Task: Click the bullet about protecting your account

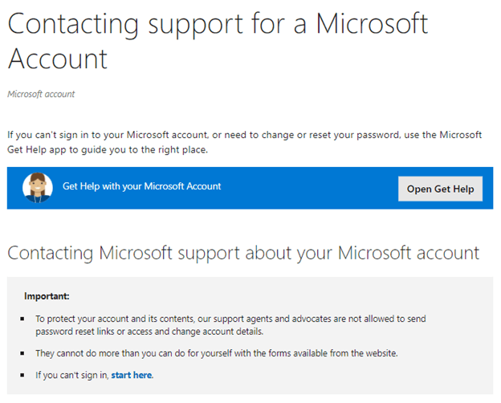Action: coord(230,325)
